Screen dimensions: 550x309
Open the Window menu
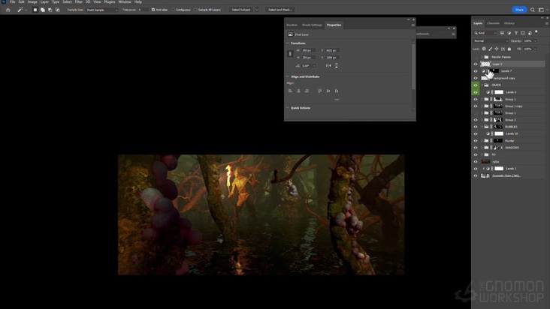click(125, 1)
